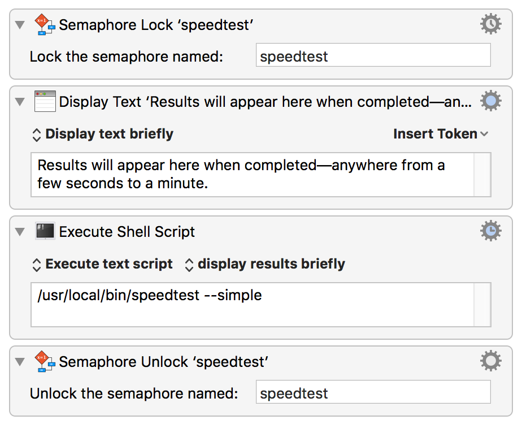The width and height of the screenshot is (522, 424).
Task: Click the Semaphore Unlock action icon
Action: (x=45, y=361)
